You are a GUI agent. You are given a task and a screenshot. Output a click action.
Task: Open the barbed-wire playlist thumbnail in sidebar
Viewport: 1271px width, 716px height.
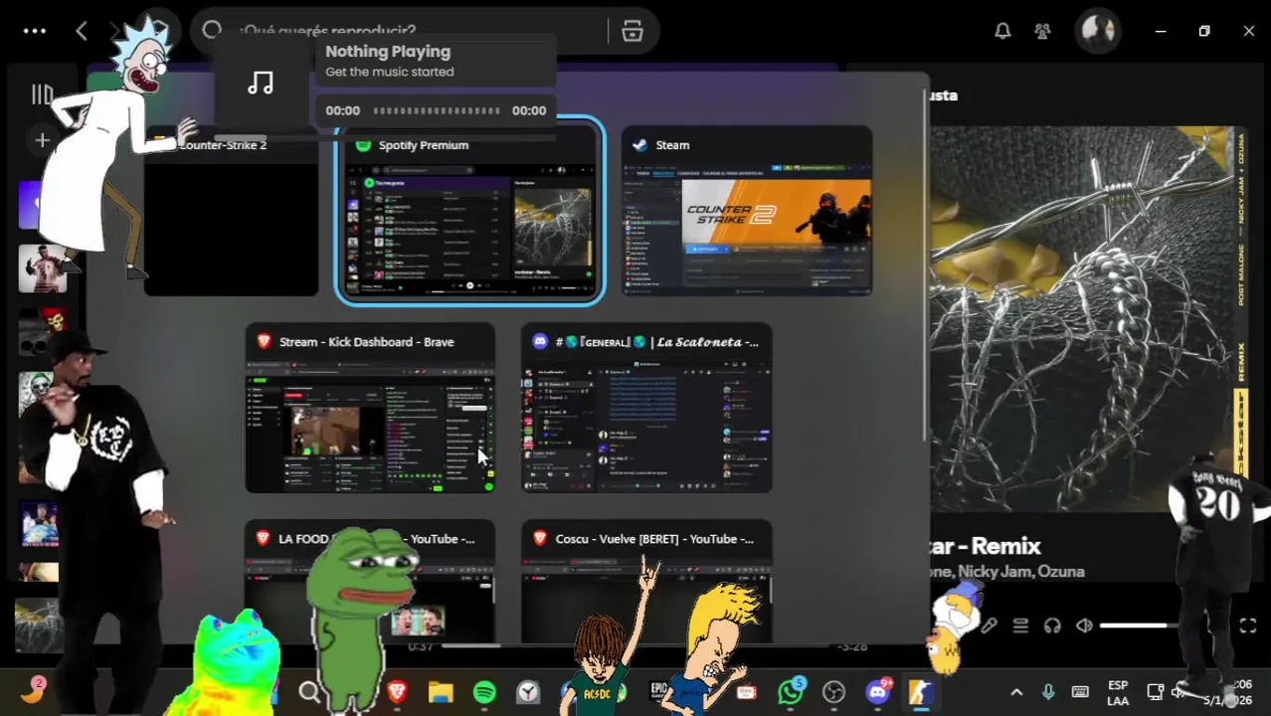coord(38,625)
